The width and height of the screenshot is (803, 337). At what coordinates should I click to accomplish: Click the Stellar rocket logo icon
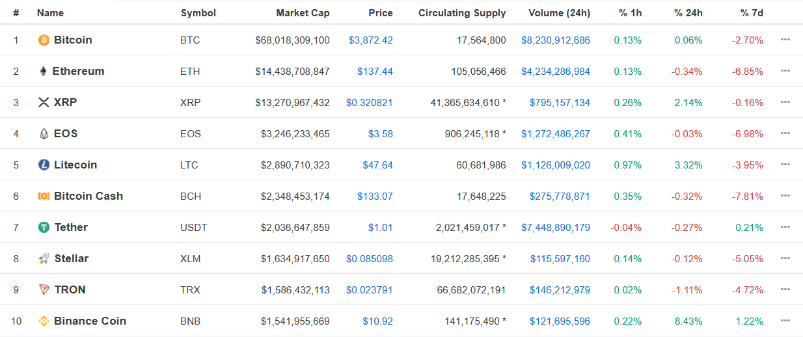click(44, 259)
